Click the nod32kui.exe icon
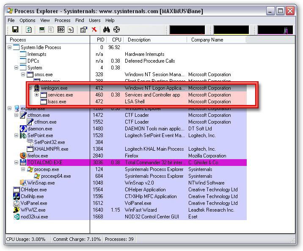 (x=17, y=217)
